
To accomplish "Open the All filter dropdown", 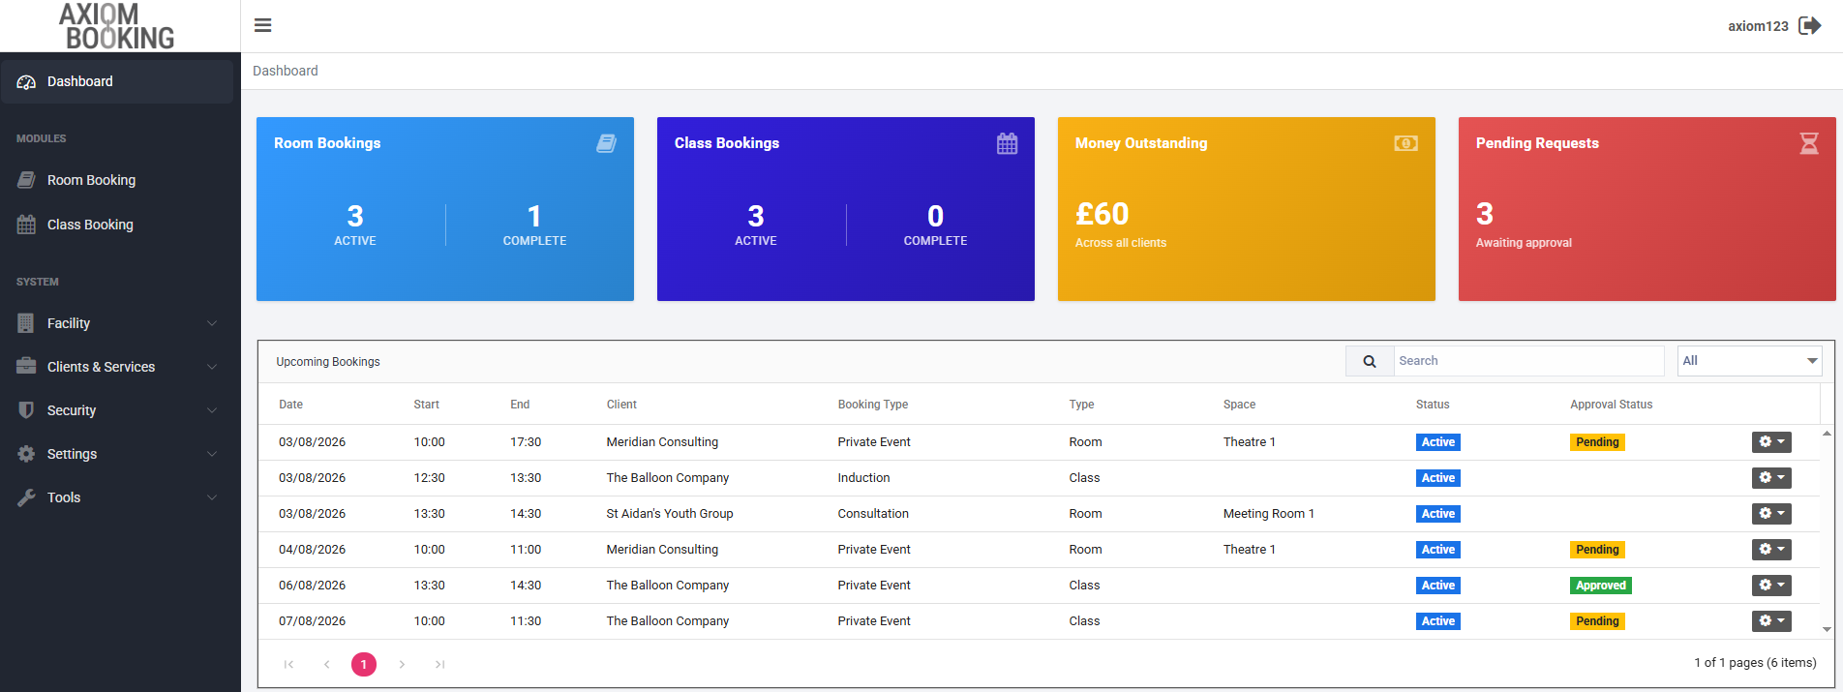I will tap(1749, 361).
